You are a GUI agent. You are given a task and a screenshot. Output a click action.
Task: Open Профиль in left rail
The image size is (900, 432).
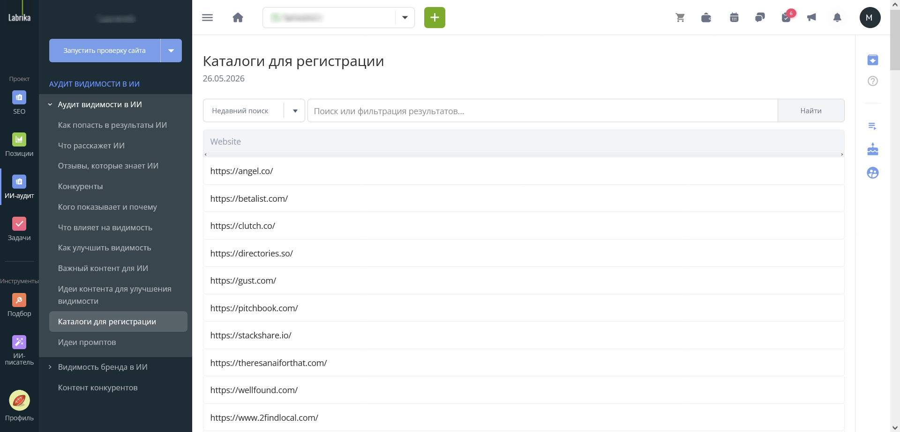coord(19,406)
